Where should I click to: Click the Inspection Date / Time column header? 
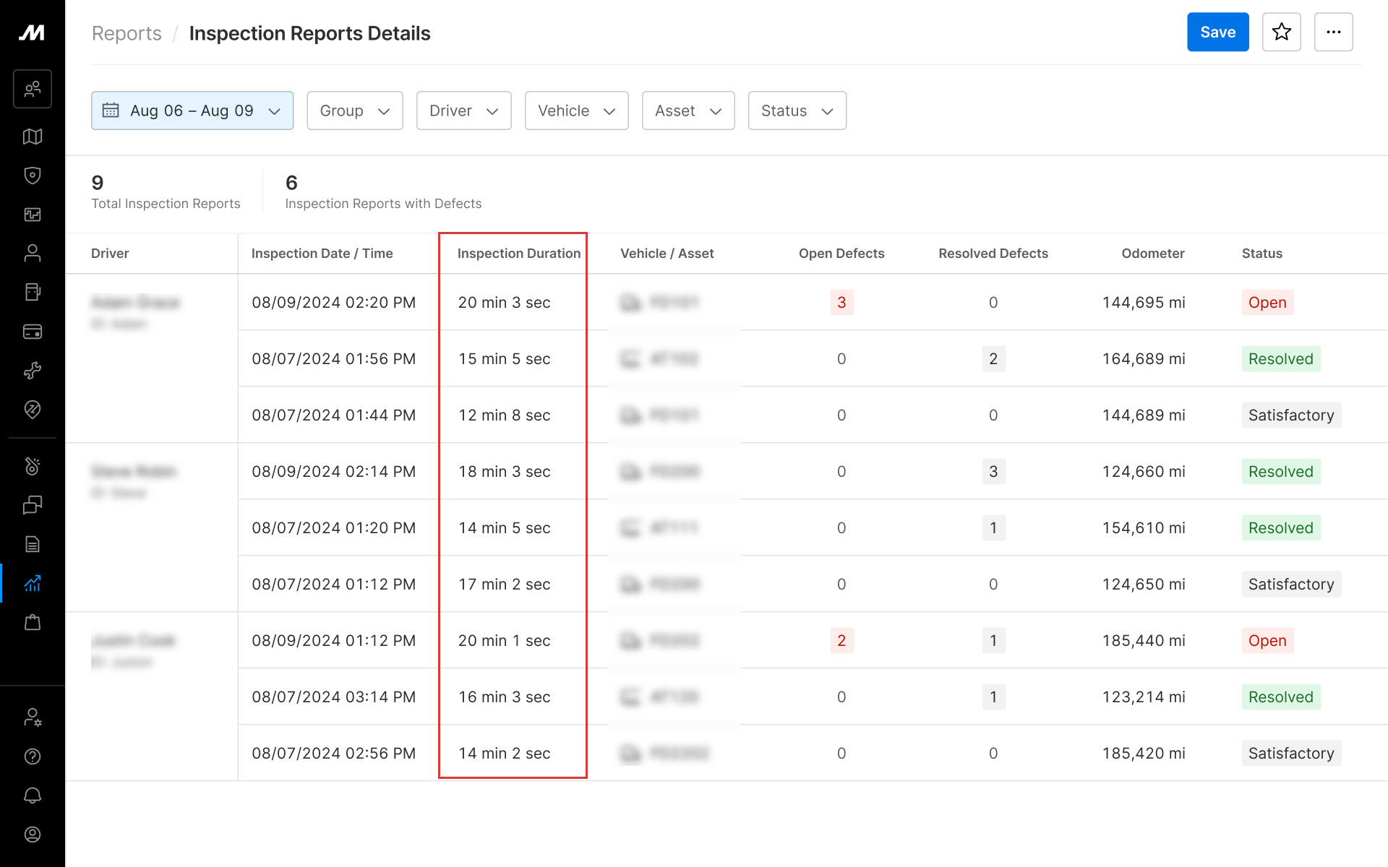point(322,254)
